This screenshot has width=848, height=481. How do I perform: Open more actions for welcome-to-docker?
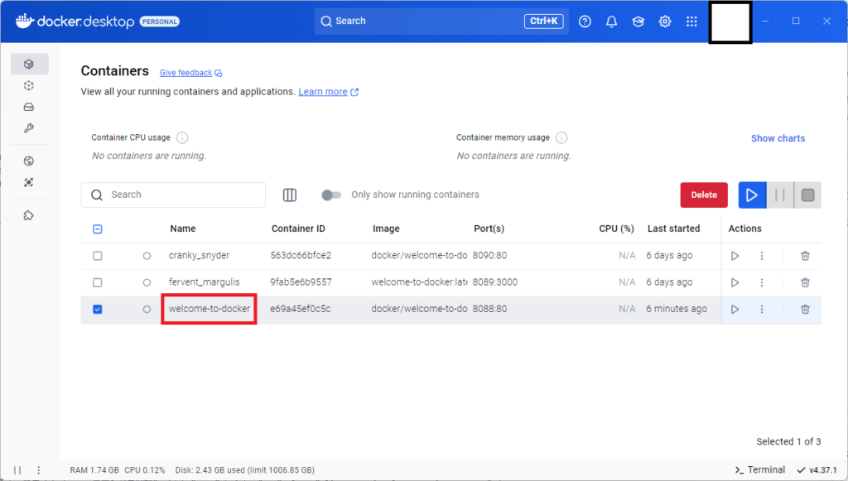point(762,310)
